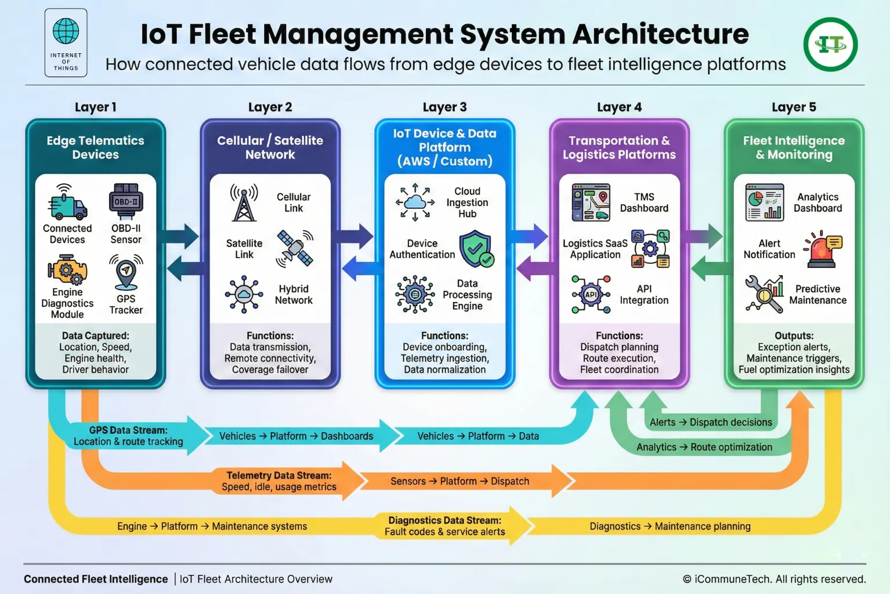Select the Predictive Maintenance wrench icon
The height and width of the screenshot is (594, 890).
pos(765,295)
